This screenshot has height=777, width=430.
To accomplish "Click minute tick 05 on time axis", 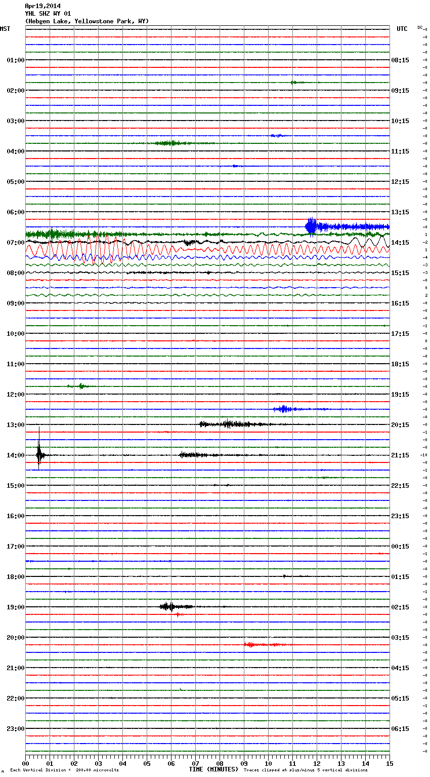I will click(x=147, y=763).
